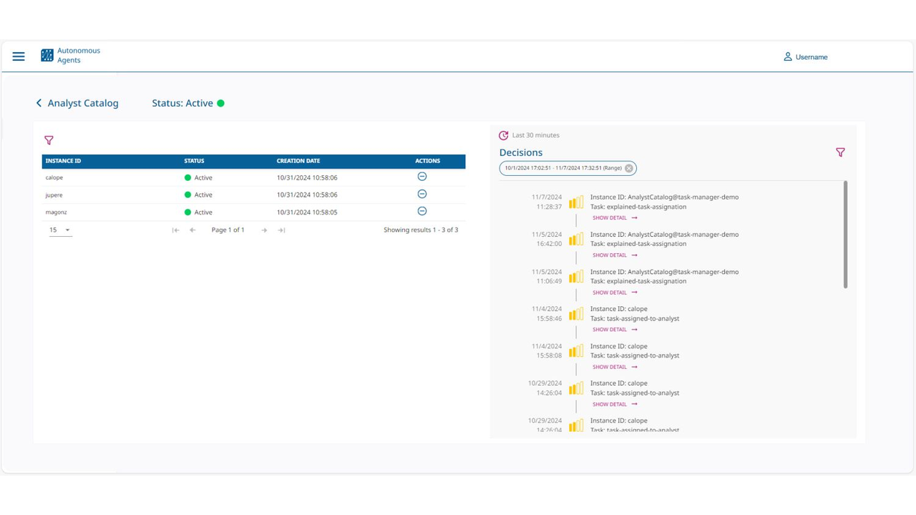The height and width of the screenshot is (515, 916).
Task: Open the Decisions panel filter icon
Action: (840, 152)
